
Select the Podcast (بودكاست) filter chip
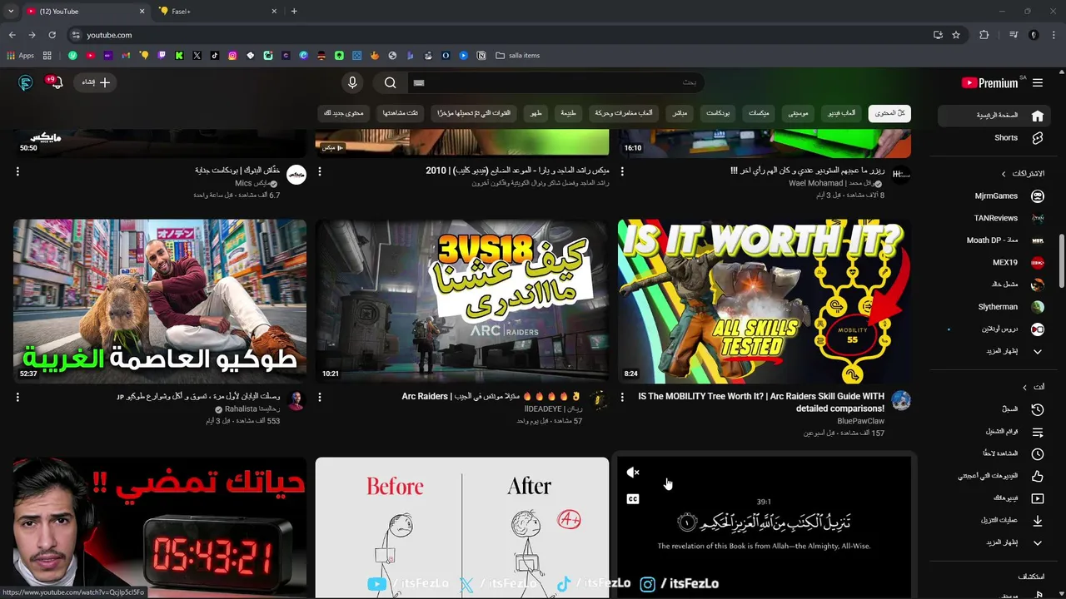click(x=718, y=113)
